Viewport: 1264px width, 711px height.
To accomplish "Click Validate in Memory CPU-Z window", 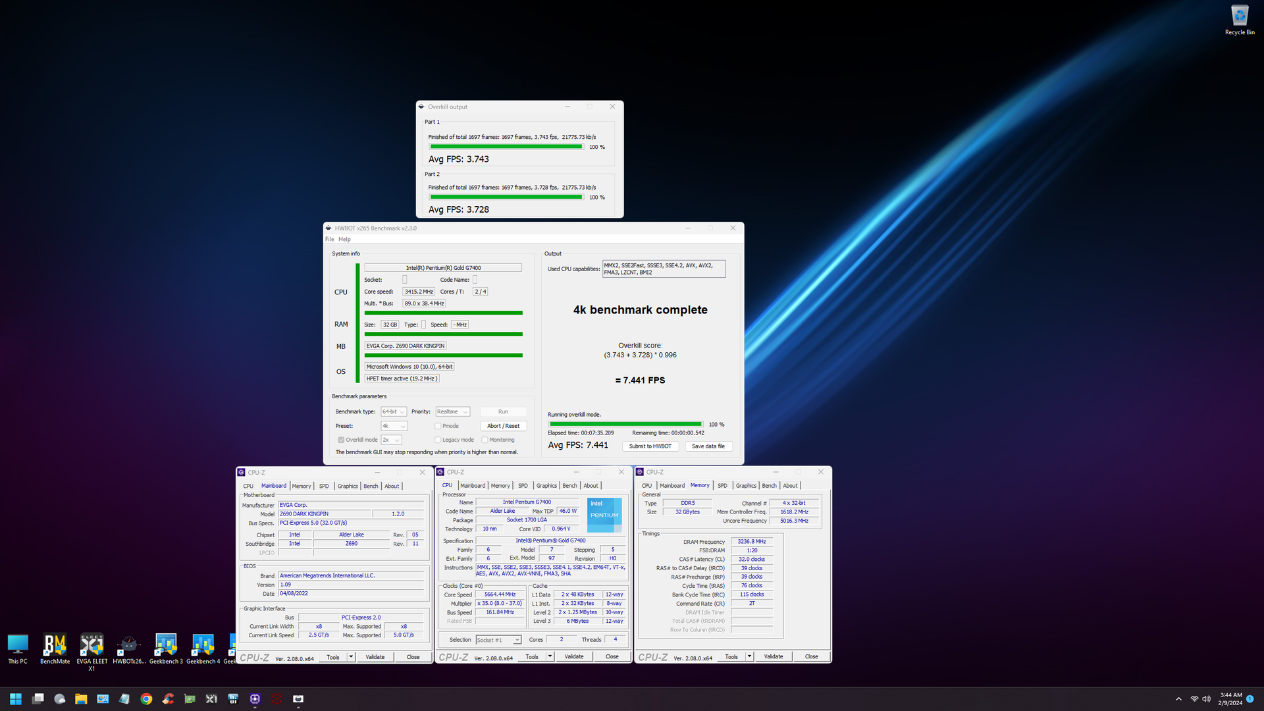I will 774,656.
